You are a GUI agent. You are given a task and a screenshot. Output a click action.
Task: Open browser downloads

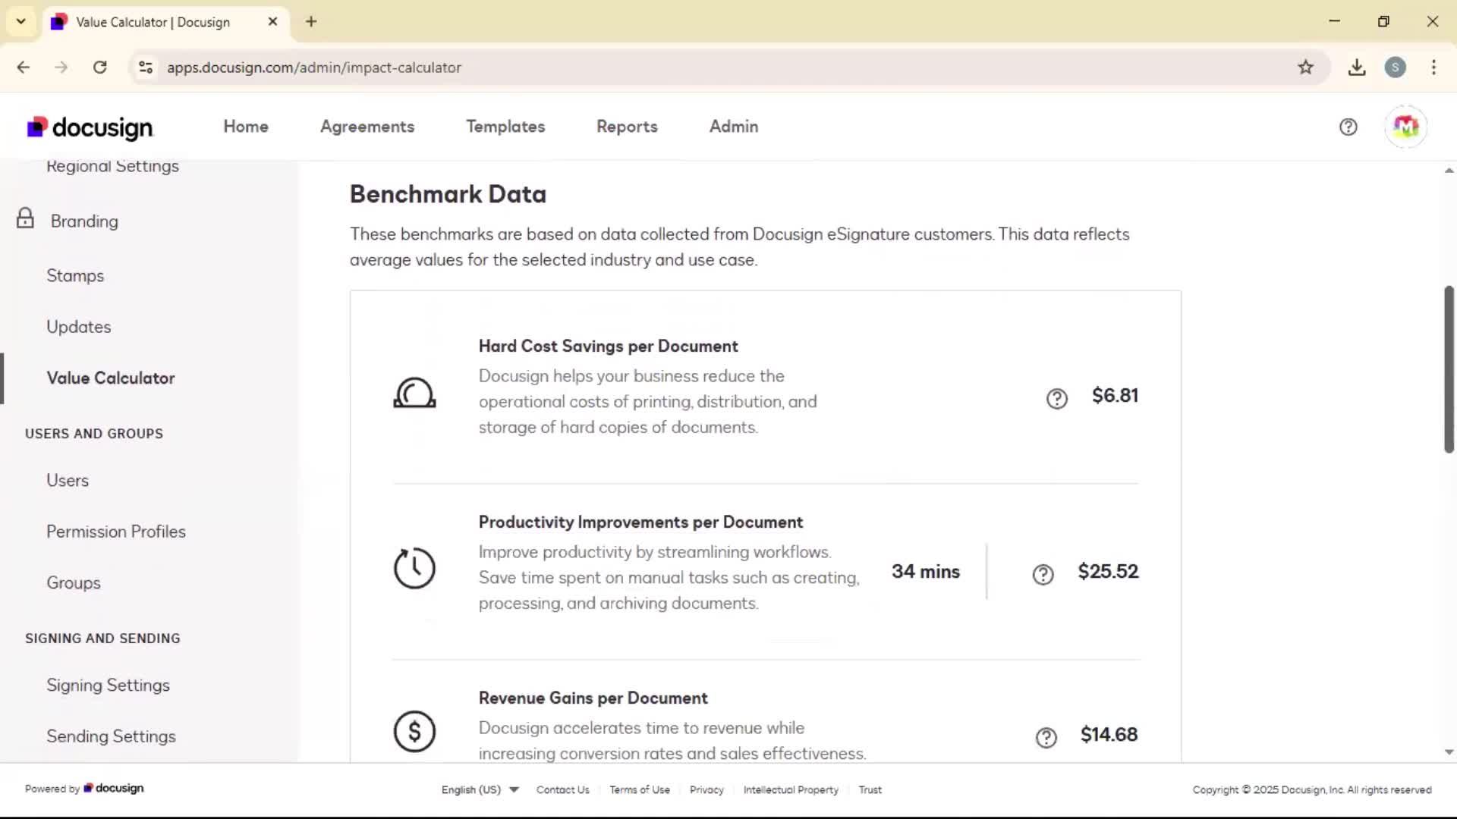coord(1357,67)
